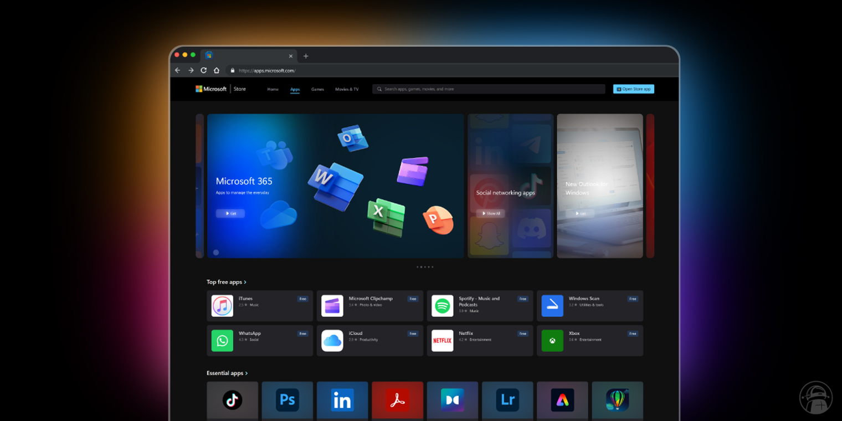
Task: Click the Free badge on Xbox
Action: pos(633,334)
